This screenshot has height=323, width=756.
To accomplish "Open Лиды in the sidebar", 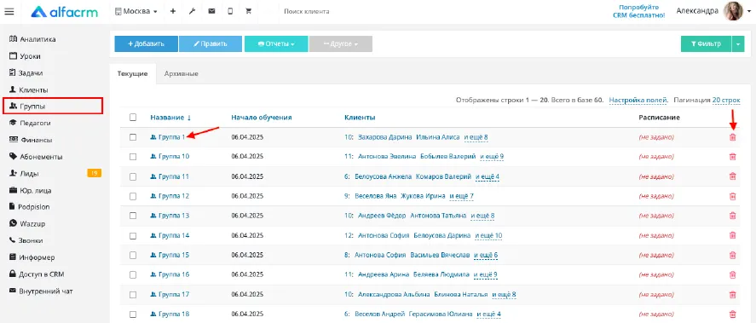I will coord(24,174).
